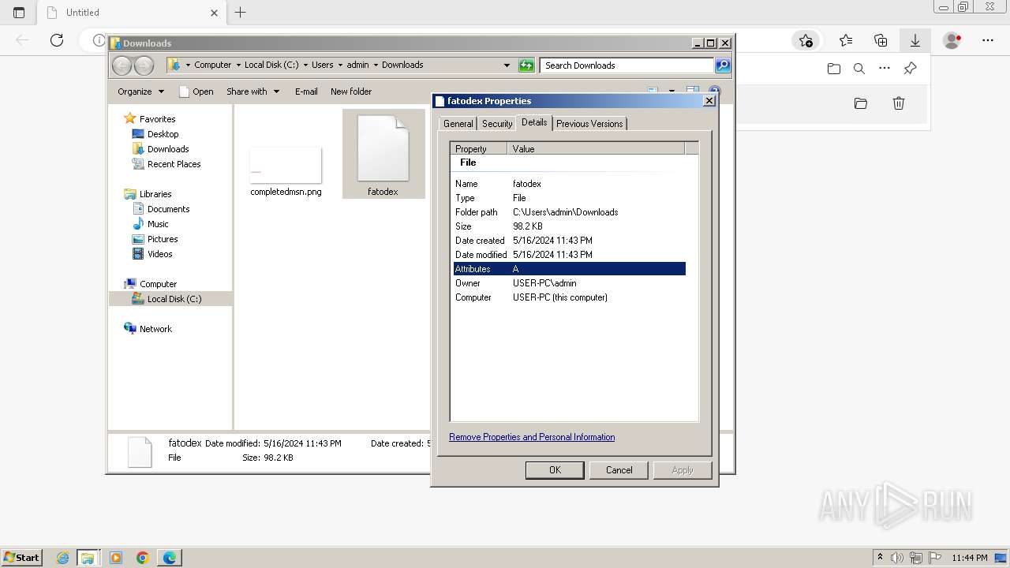This screenshot has width=1010, height=568.
Task: Open Libraries in navigation pane
Action: [155, 194]
